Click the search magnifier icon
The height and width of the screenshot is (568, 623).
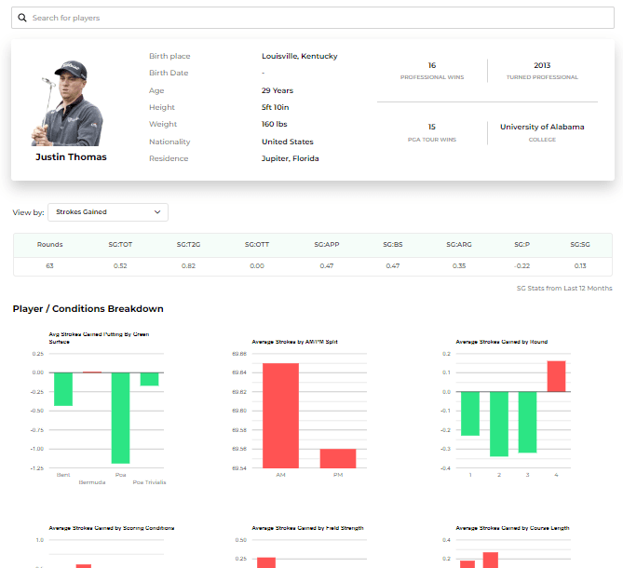22,18
